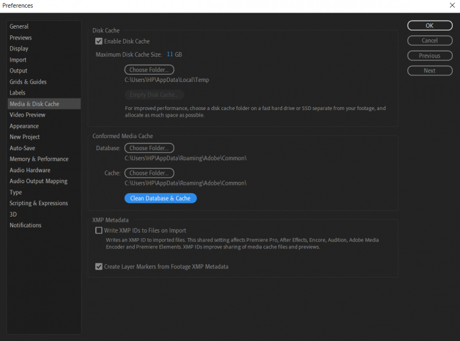
Task: Open Video Preview preferences
Action: click(28, 115)
